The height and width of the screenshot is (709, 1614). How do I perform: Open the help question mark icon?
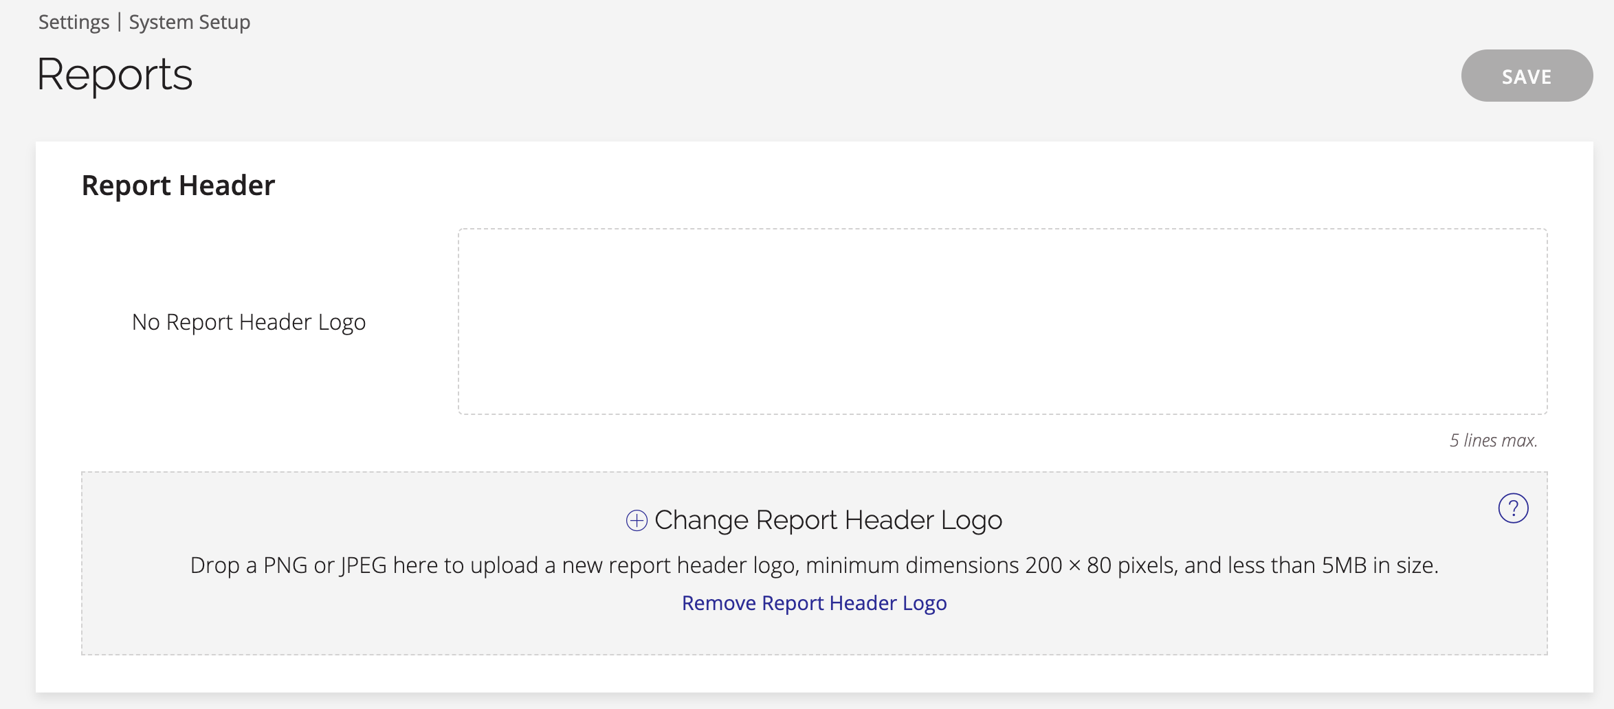point(1513,508)
